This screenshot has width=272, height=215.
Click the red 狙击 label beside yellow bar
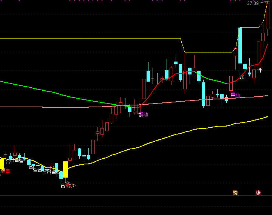(x=6, y=171)
